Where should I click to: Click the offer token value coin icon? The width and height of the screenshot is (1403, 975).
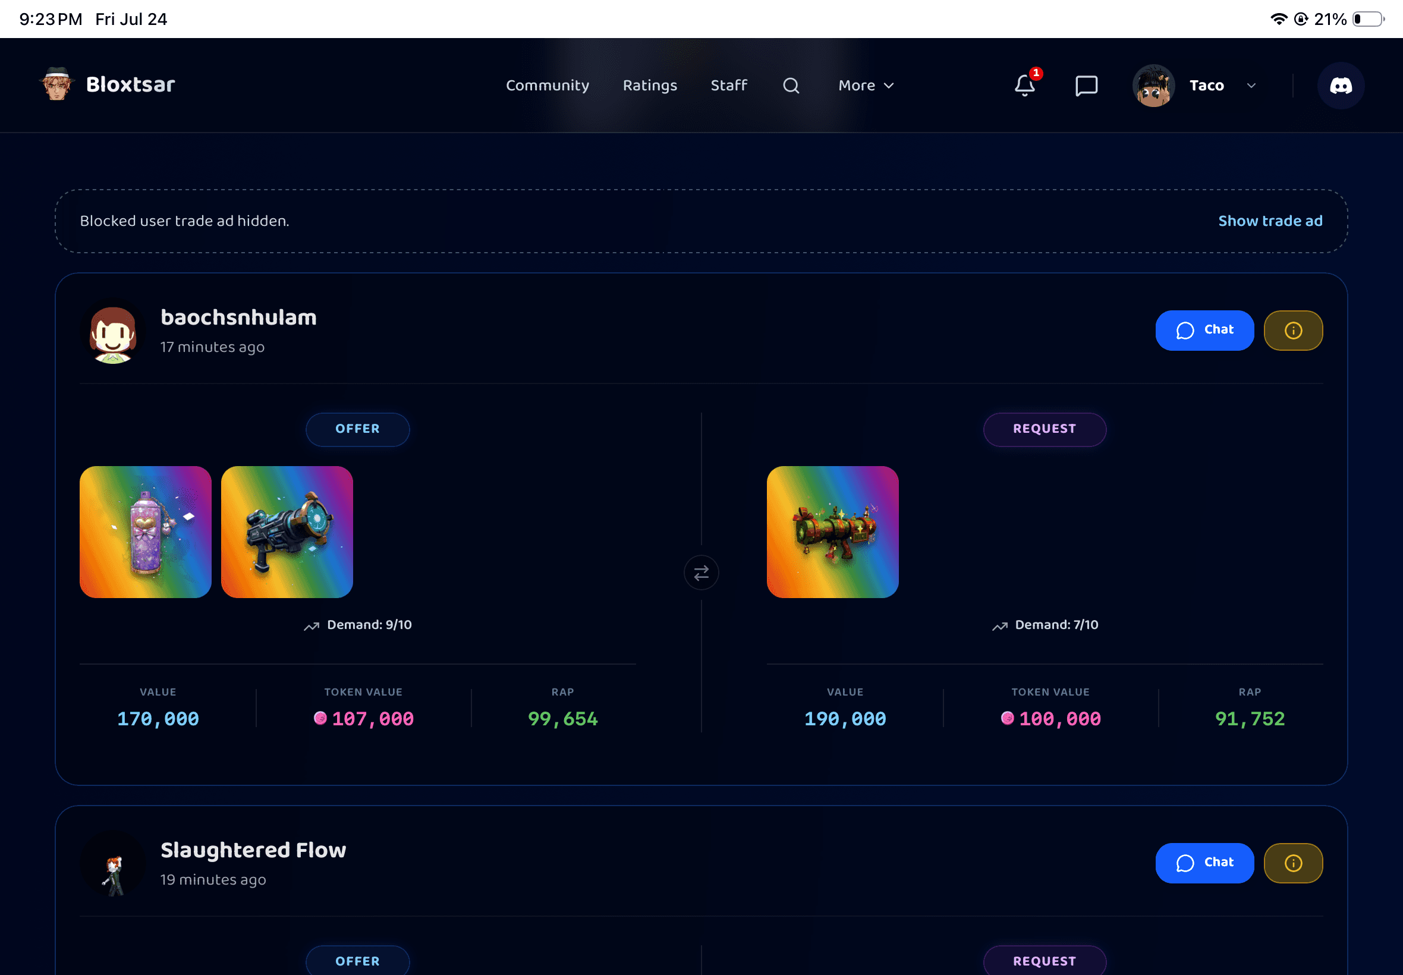coord(320,718)
